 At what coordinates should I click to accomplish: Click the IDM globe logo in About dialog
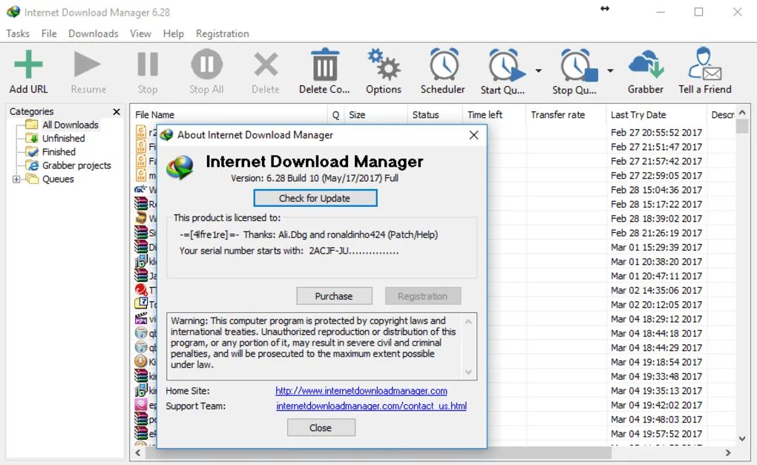(x=180, y=168)
